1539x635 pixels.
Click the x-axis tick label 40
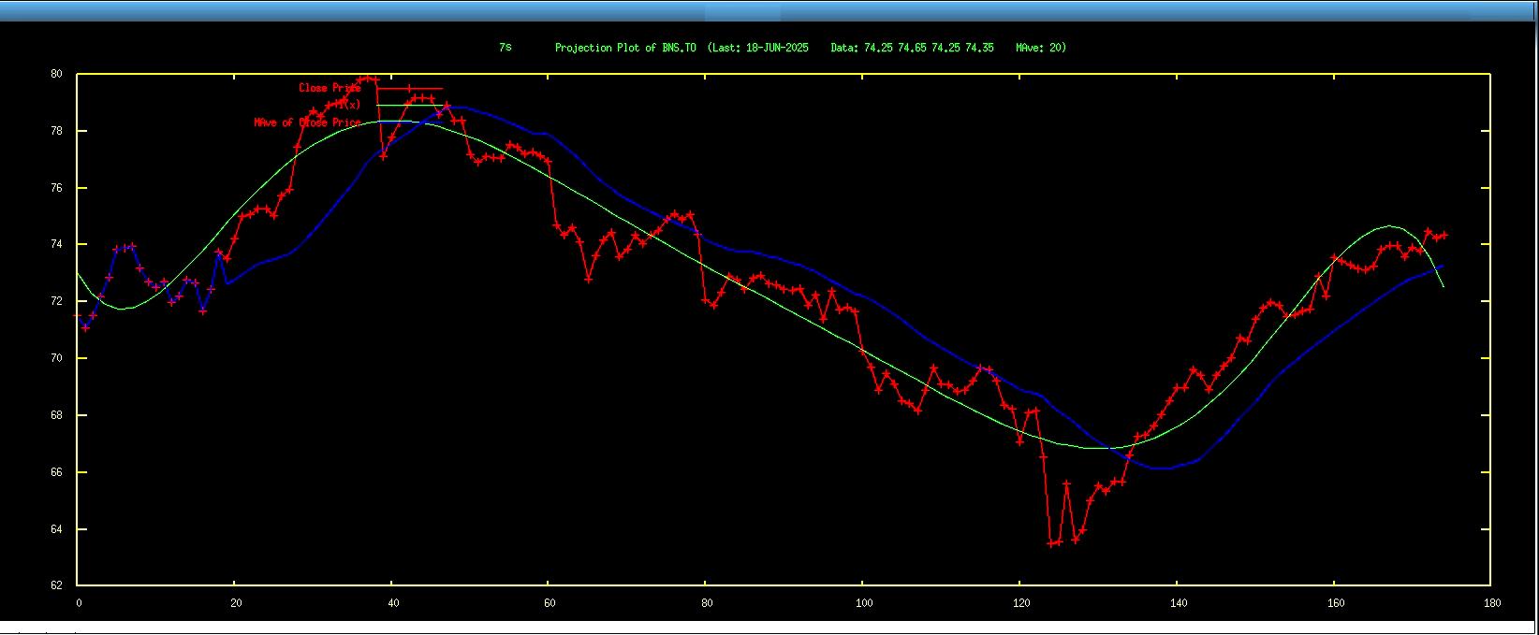[x=393, y=603]
